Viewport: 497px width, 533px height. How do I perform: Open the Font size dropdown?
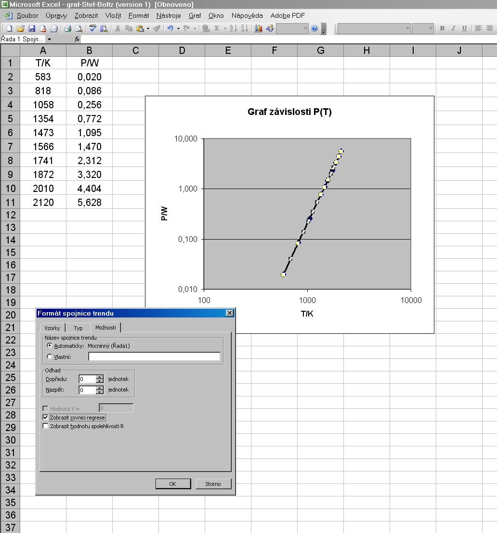click(x=431, y=28)
